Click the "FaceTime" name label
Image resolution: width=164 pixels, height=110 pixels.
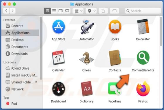[x=115, y=101]
